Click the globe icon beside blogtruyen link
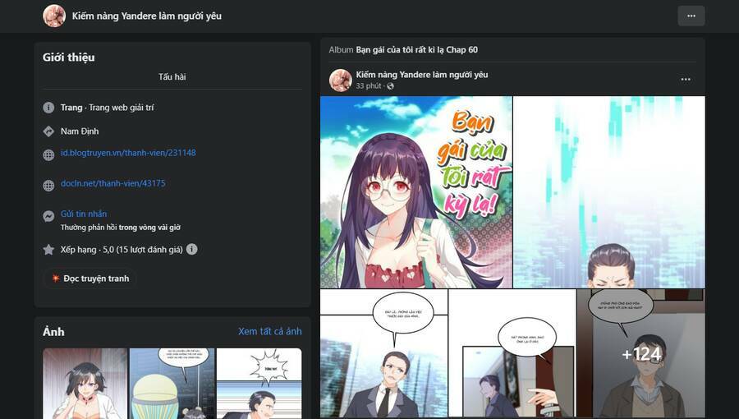 pos(48,154)
